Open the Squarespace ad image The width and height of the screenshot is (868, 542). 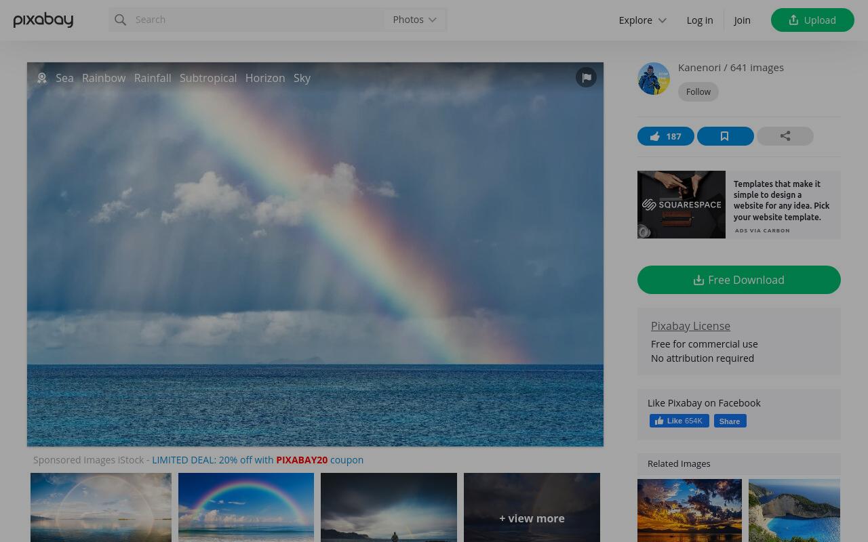(682, 205)
